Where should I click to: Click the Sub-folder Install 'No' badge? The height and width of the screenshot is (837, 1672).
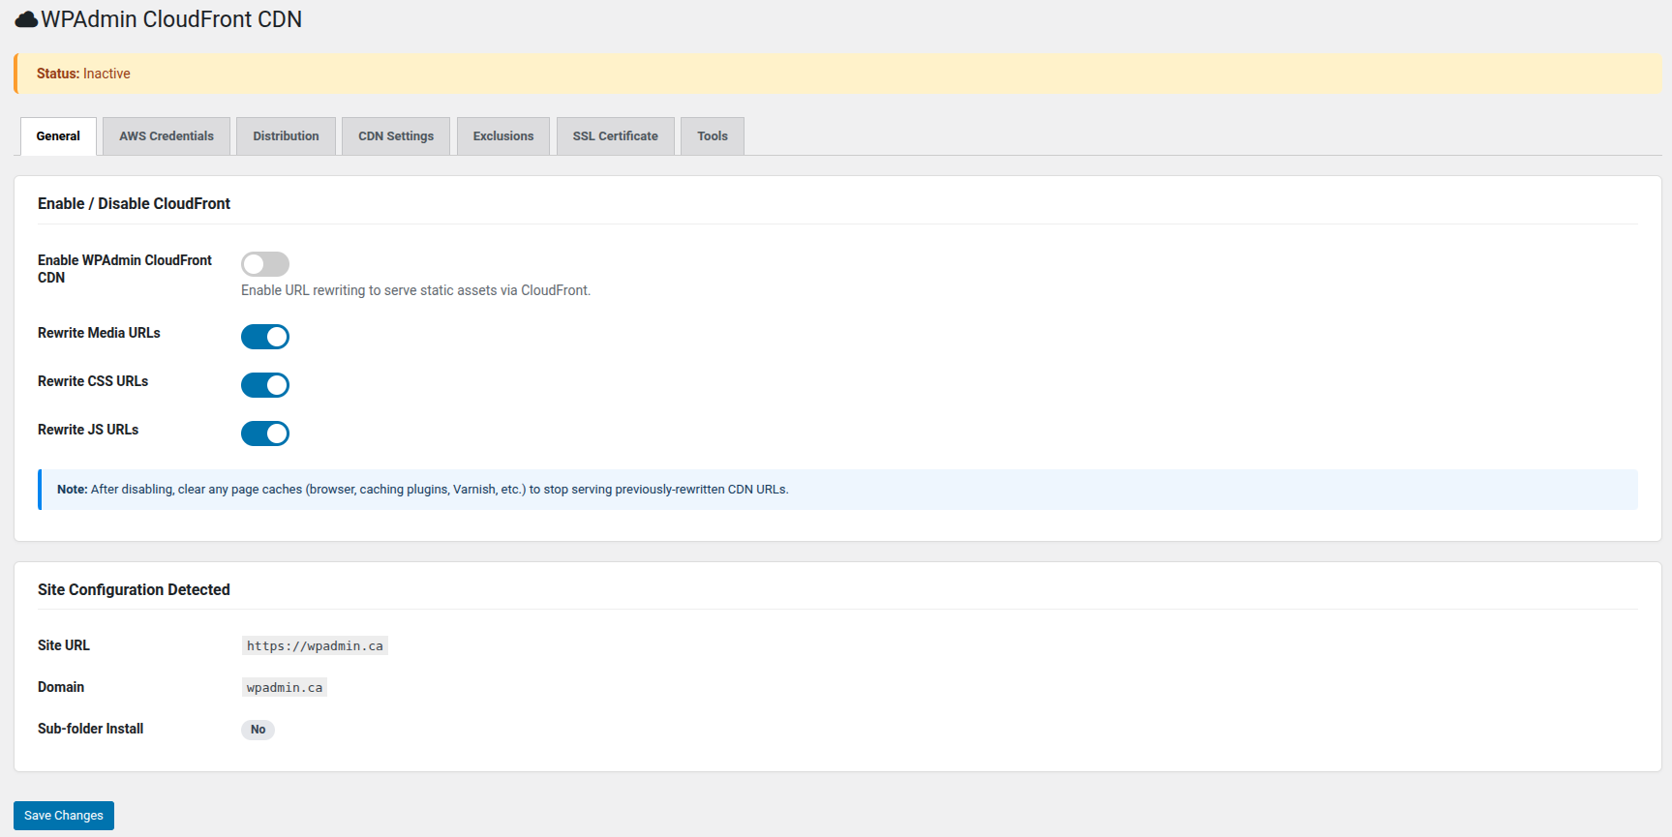(258, 730)
